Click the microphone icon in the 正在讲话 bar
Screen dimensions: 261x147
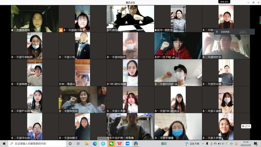(217, 32)
